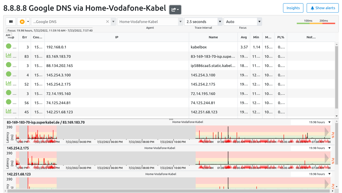Click Show alerts button

tap(322, 8)
